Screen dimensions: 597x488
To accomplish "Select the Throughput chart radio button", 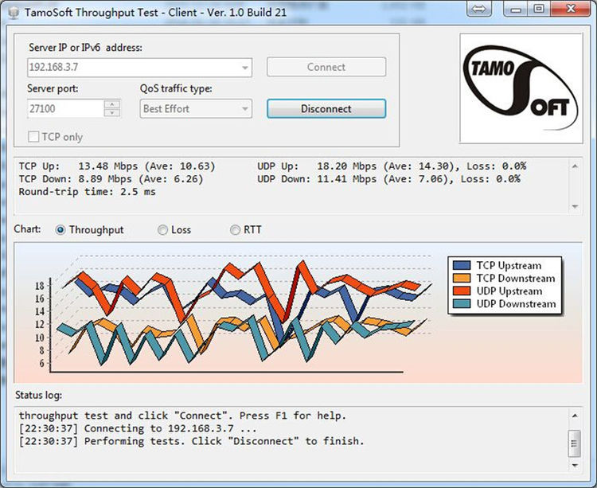I will click(61, 230).
